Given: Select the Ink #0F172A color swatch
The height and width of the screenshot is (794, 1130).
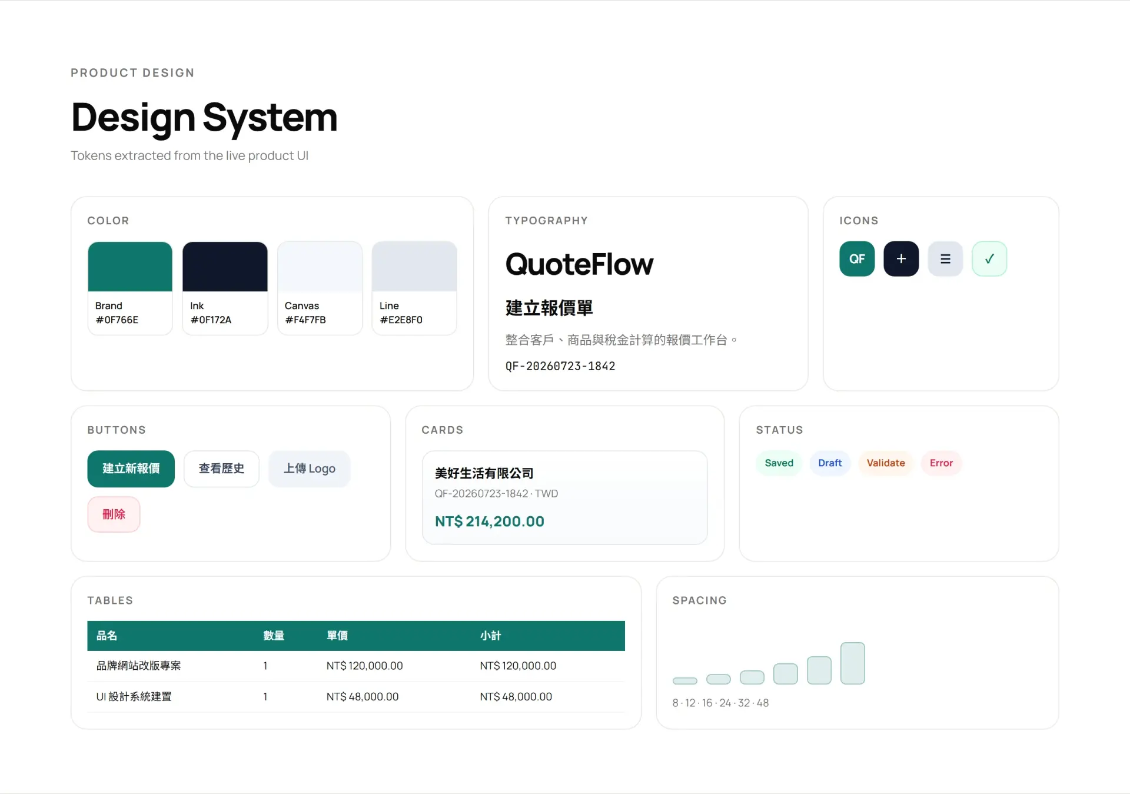Looking at the screenshot, I should [x=225, y=288].
